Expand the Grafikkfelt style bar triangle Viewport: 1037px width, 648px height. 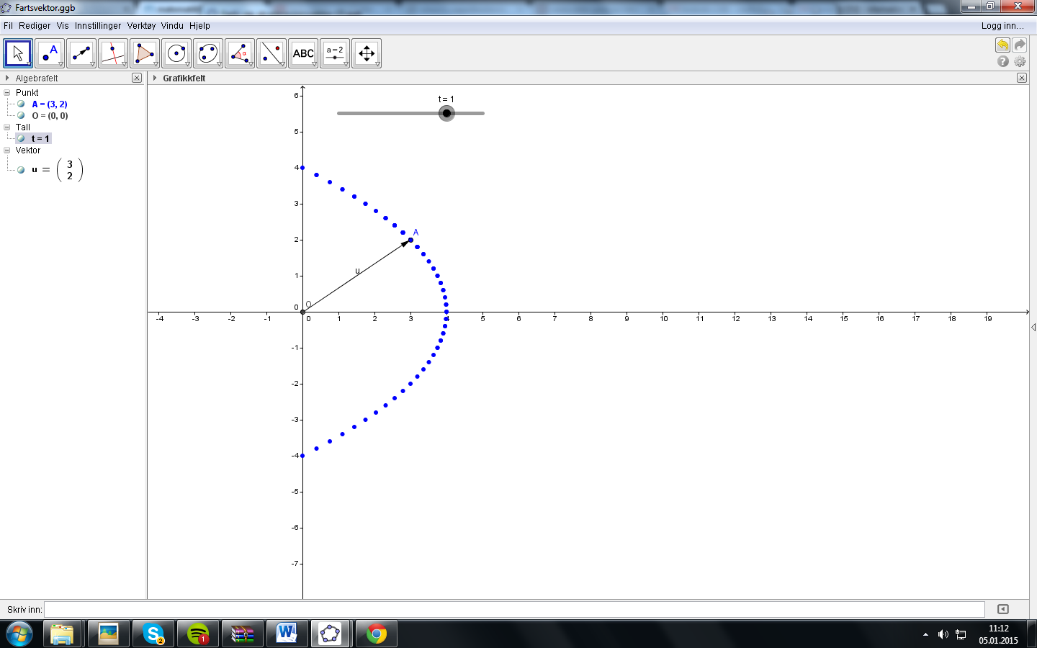pos(155,78)
